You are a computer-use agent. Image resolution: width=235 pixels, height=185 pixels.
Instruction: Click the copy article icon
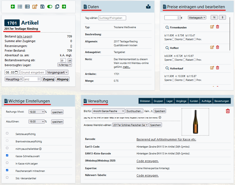pyautogui.click(x=57, y=7)
